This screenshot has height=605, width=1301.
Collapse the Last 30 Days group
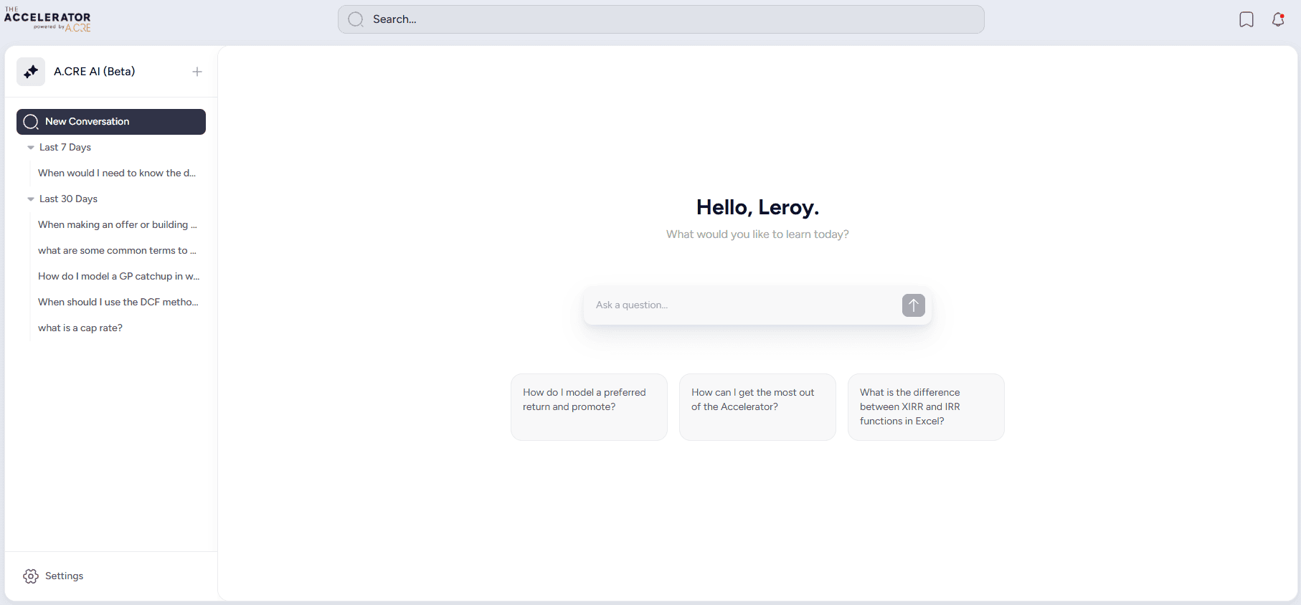[x=31, y=199]
